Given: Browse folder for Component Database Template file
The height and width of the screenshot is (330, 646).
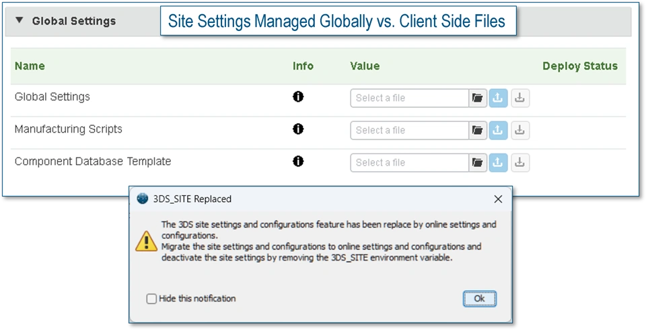Looking at the screenshot, I should [x=478, y=162].
